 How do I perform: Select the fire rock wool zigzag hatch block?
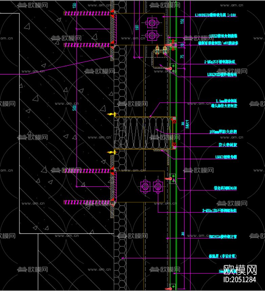tap(143, 133)
